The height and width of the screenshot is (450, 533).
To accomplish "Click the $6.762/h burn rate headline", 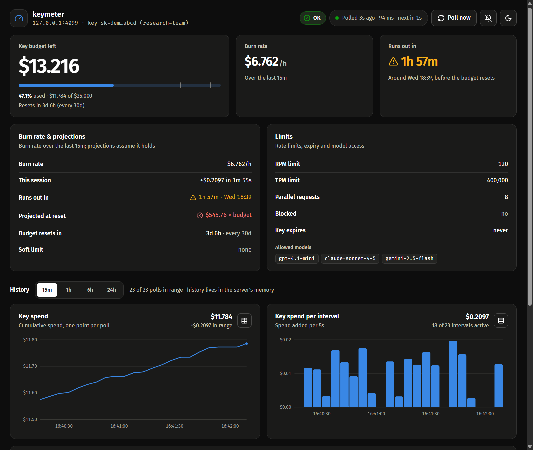I will click(x=266, y=62).
